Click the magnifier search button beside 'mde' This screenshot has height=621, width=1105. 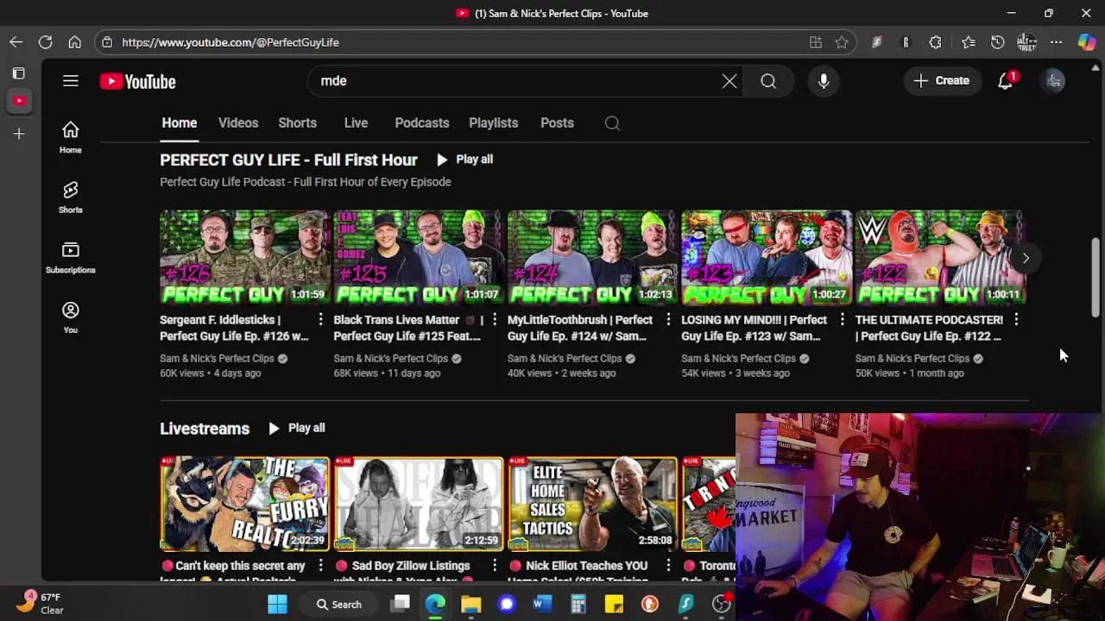pos(768,81)
